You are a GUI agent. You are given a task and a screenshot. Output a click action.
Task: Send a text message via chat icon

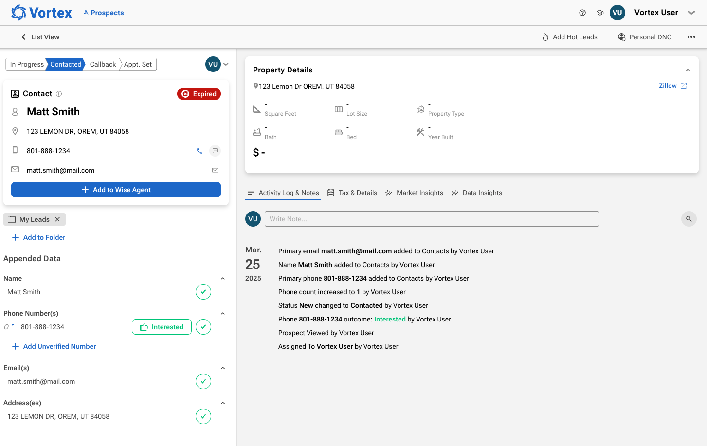(215, 151)
